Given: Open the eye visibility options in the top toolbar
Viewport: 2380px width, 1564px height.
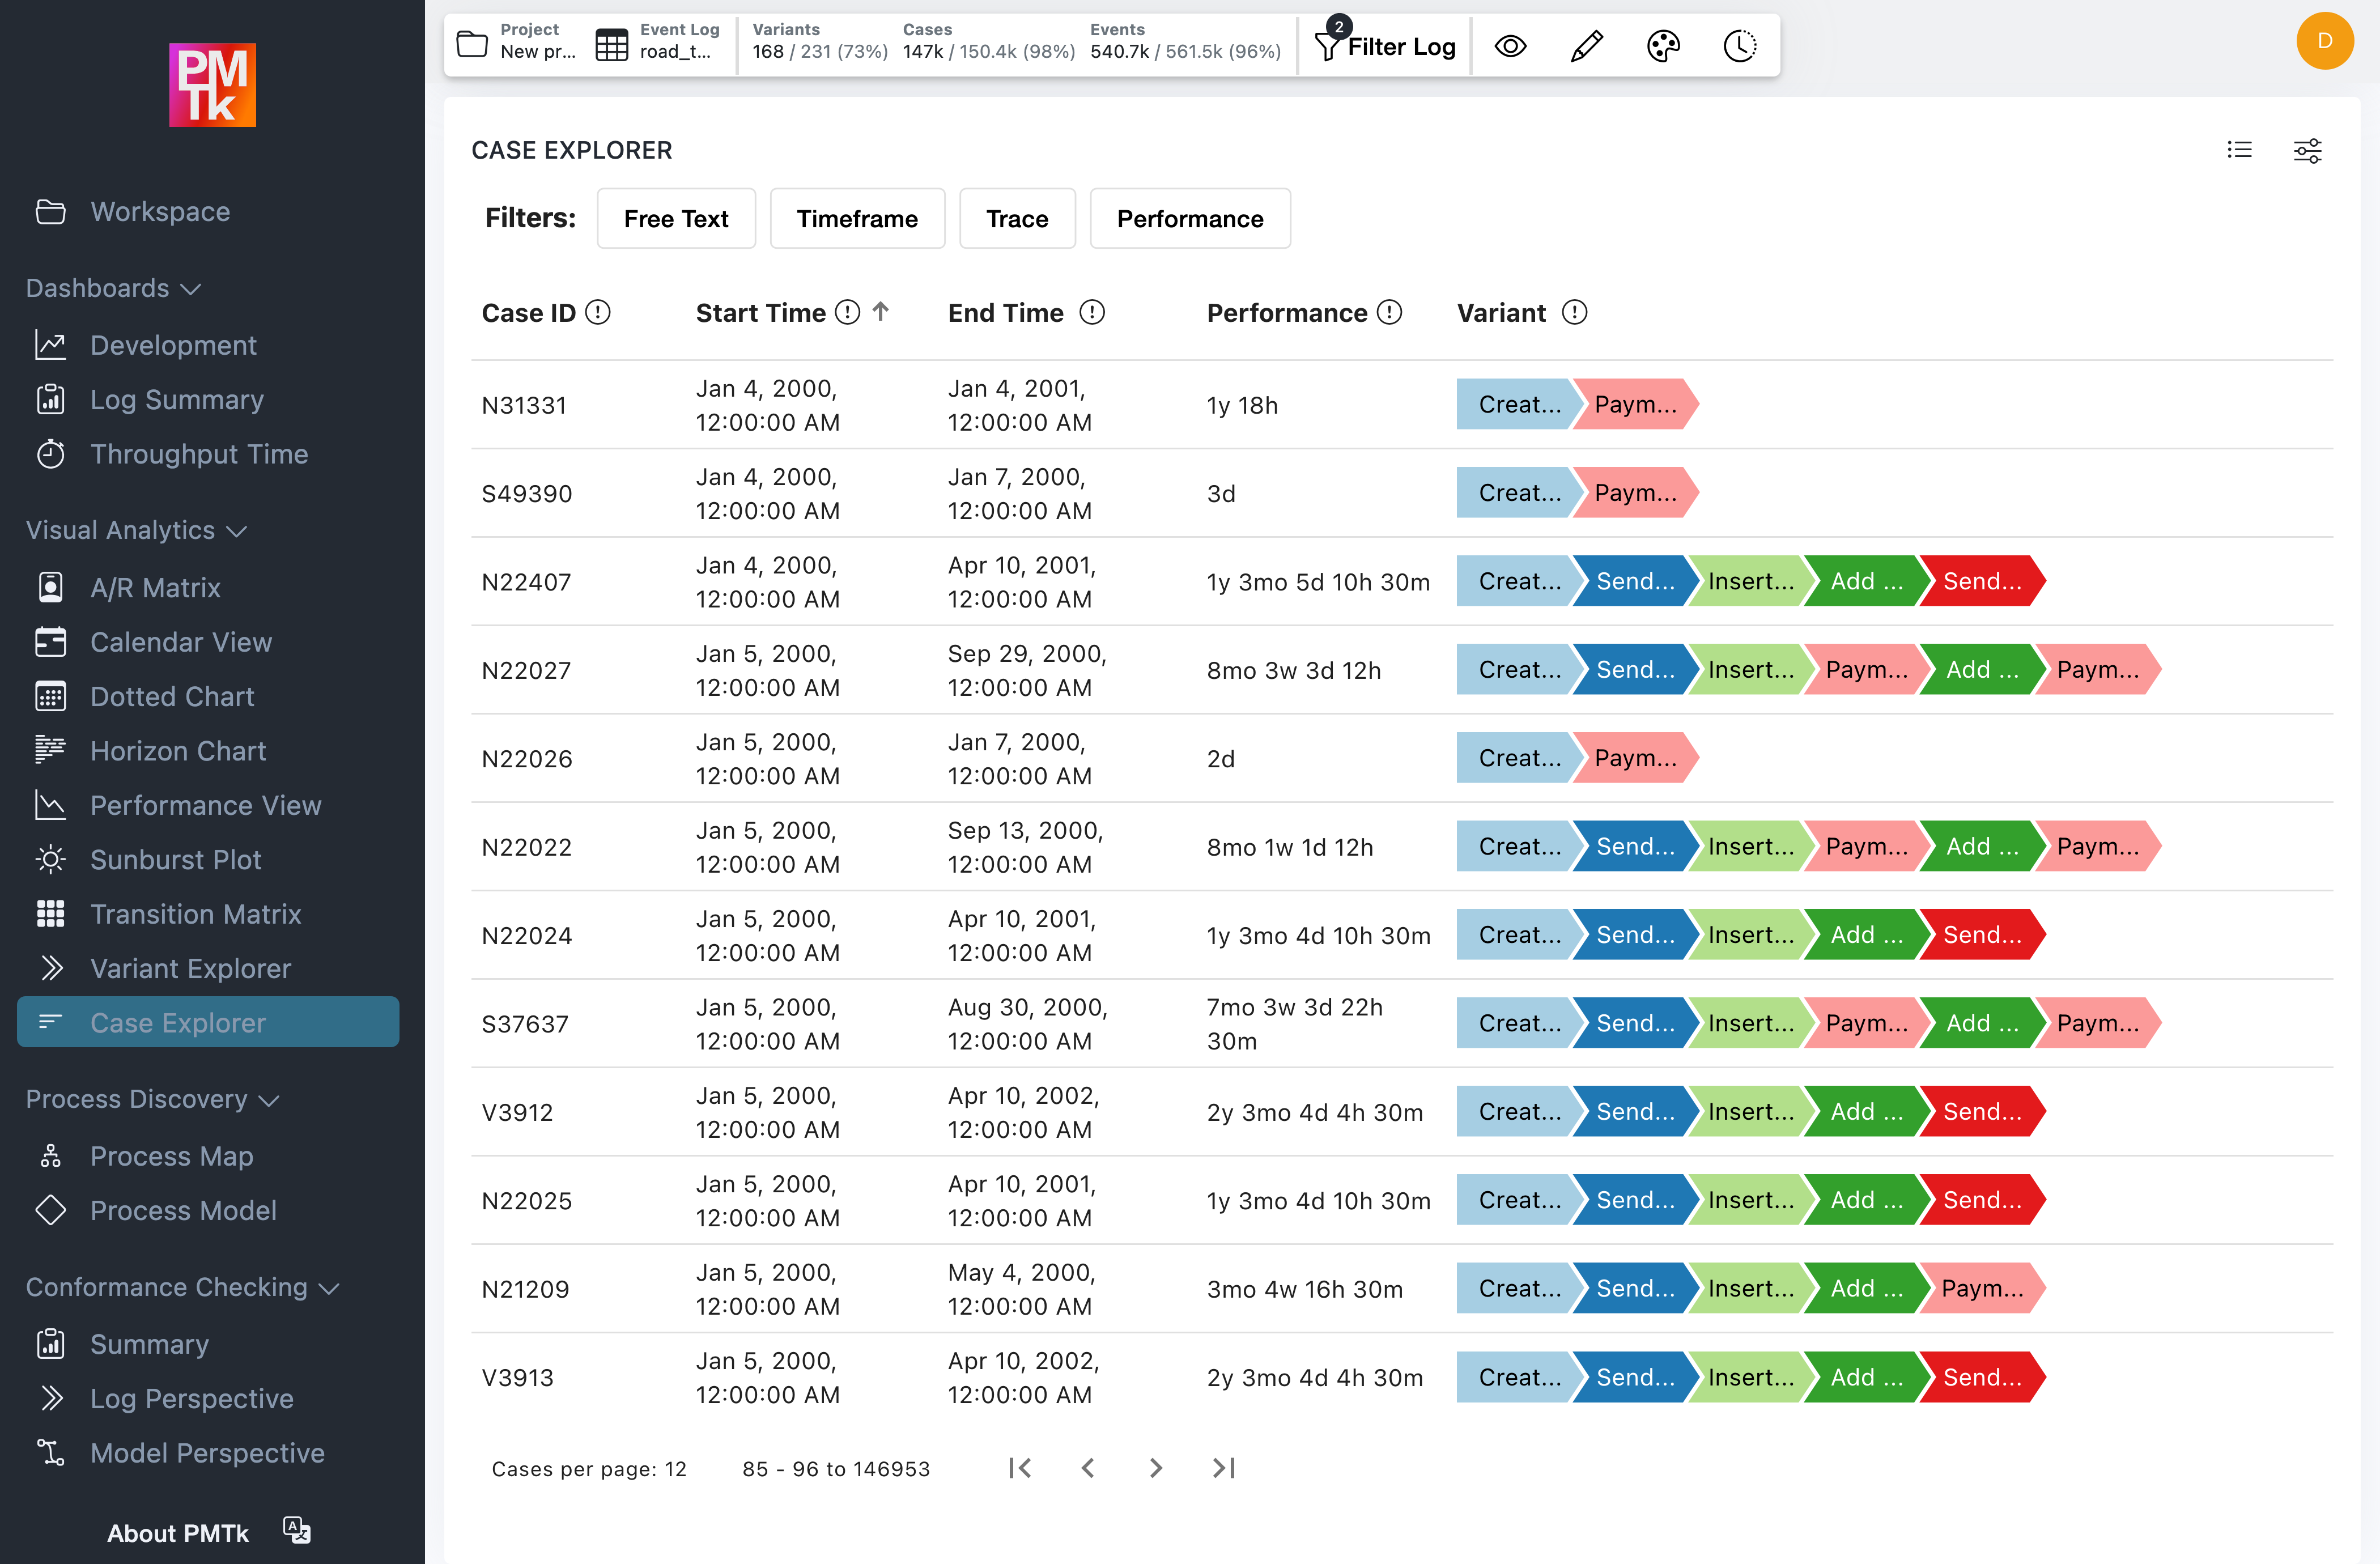Looking at the screenshot, I should (x=1510, y=45).
